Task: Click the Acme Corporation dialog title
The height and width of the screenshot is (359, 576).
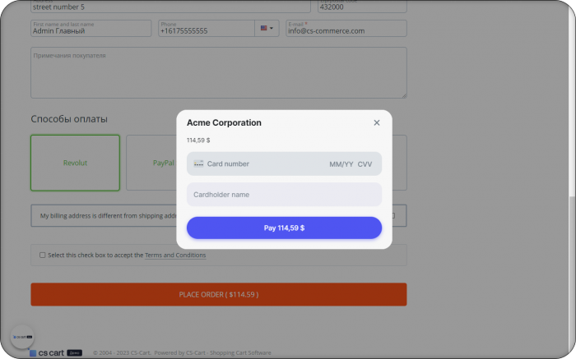Action: (x=224, y=123)
